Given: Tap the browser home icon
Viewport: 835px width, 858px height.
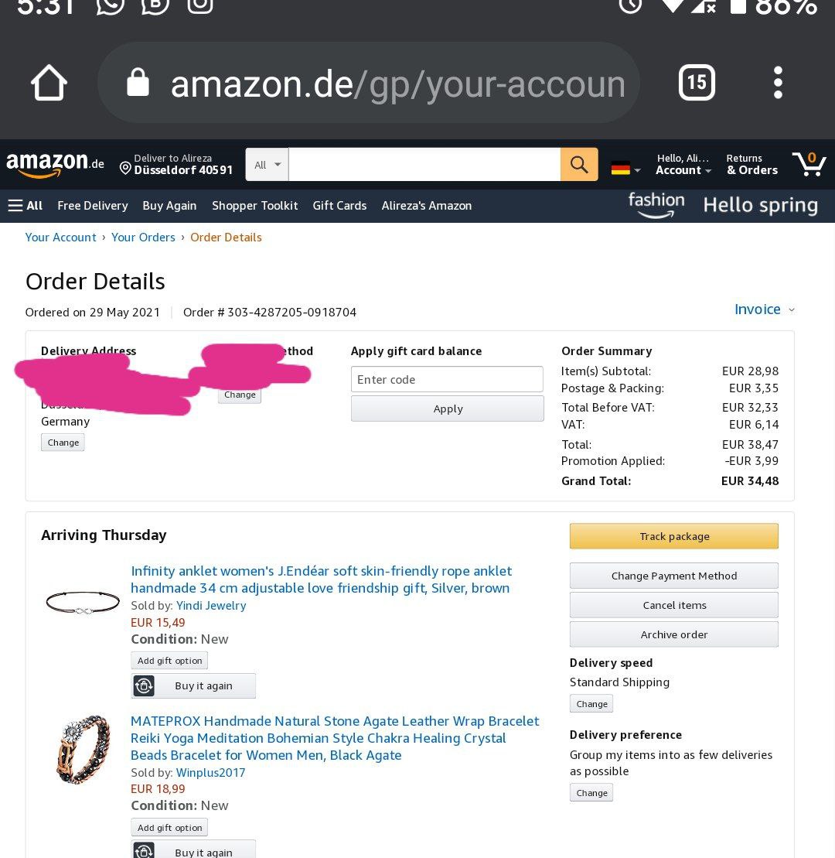Looking at the screenshot, I should point(49,83).
